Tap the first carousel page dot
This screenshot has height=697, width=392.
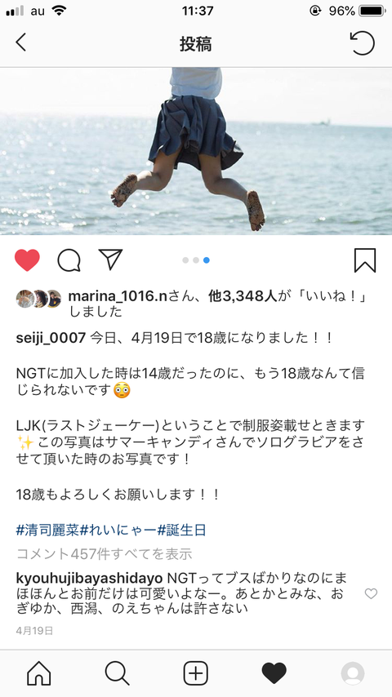tap(185, 260)
